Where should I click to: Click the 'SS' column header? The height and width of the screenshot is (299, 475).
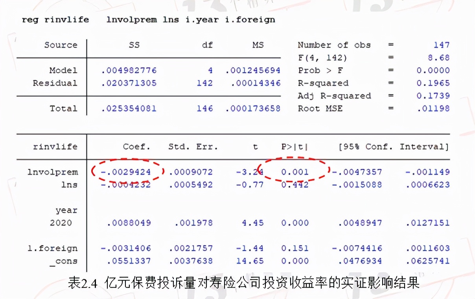134,45
